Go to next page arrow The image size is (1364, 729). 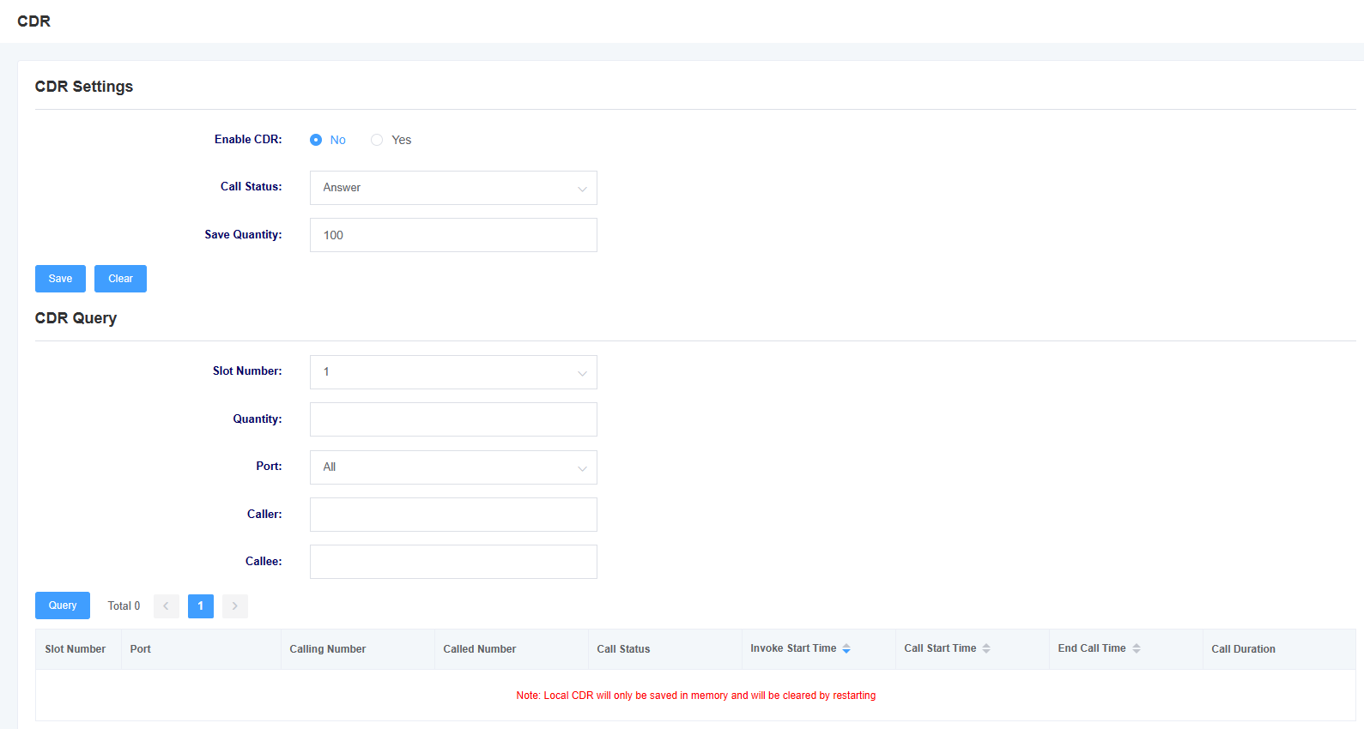pos(235,606)
